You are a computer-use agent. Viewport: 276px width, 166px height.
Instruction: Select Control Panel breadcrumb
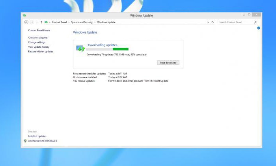click(x=59, y=22)
